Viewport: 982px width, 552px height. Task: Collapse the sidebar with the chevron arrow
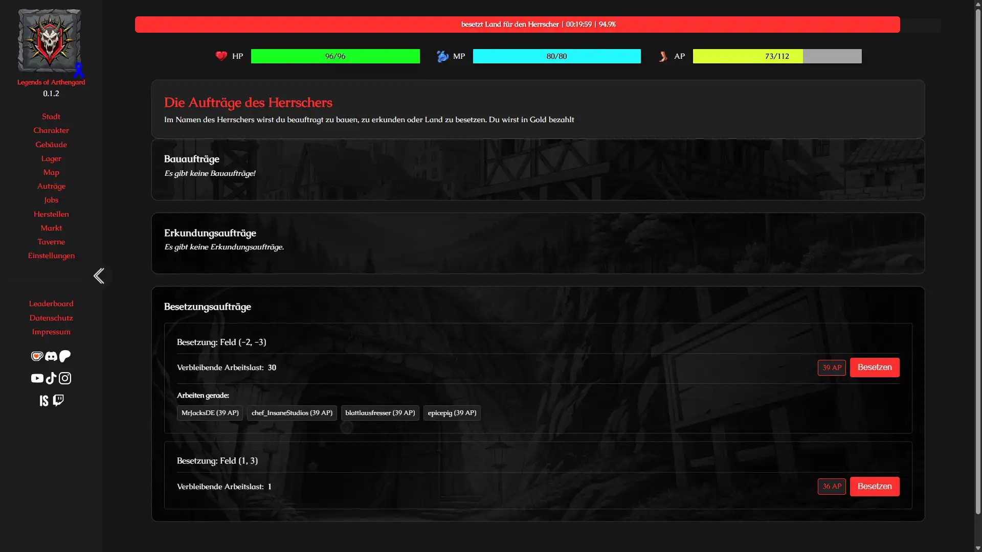pos(99,275)
